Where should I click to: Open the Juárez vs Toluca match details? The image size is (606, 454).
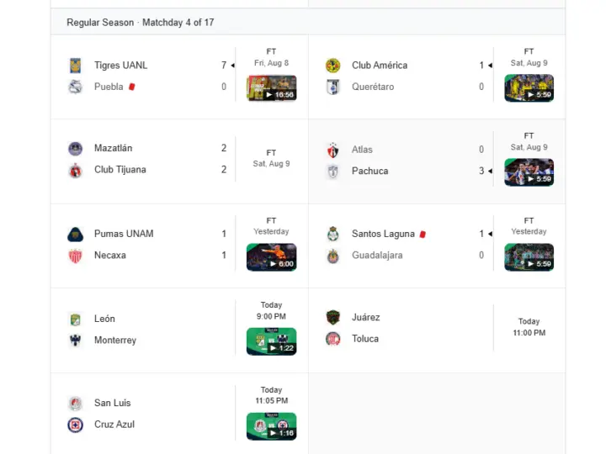pos(437,330)
